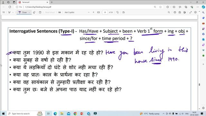Click the page number field showing 28
This screenshot has width=206, height=116.
[105, 12]
